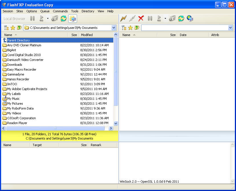Toggle the local folder tree view icon

[6, 28]
